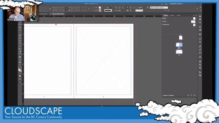Screen dimensions: 219x123
Task: Open the Pages panel flyout menu
Action: click(x=196, y=15)
